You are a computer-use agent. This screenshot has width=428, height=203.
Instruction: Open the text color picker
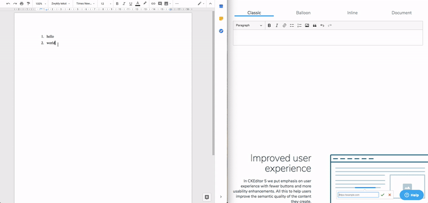pos(137,4)
